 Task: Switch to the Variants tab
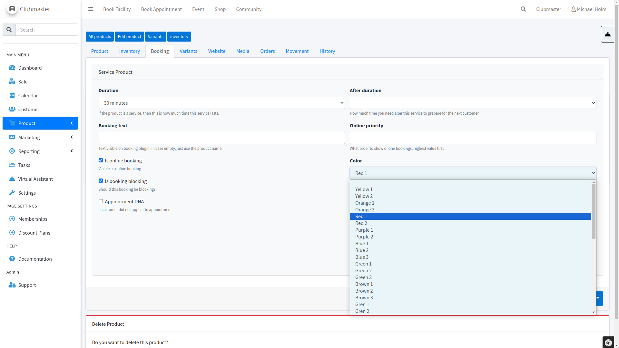click(188, 51)
